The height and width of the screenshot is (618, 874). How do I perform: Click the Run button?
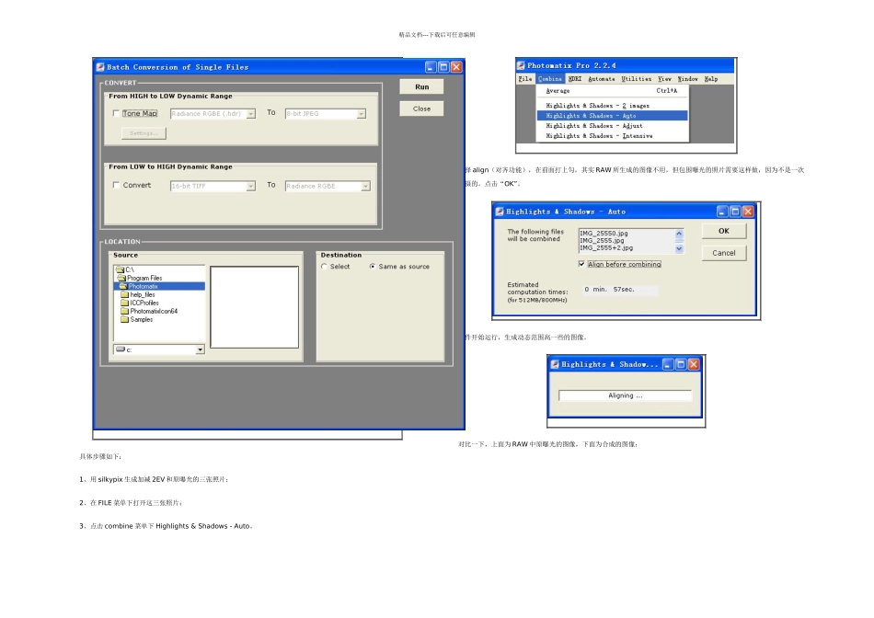point(422,87)
